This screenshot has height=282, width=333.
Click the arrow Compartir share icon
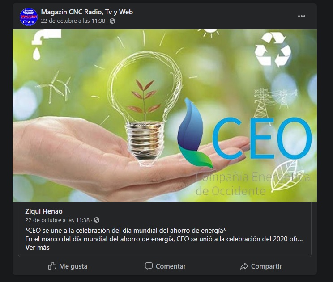(x=244, y=266)
